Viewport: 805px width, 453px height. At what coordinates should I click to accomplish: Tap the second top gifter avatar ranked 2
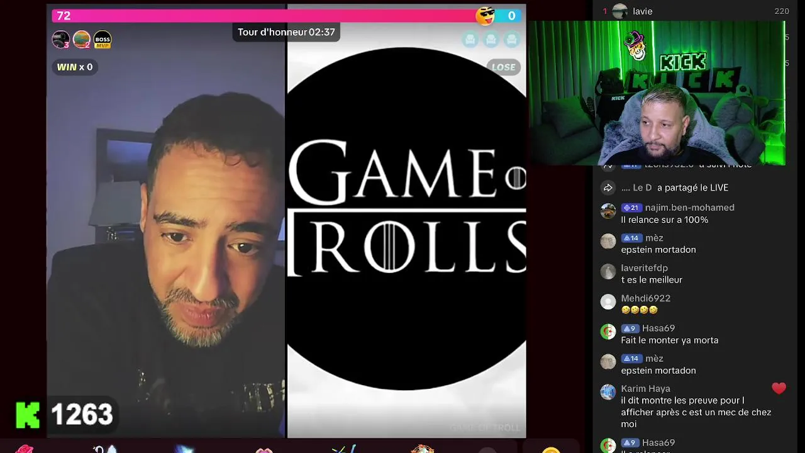pyautogui.click(x=82, y=40)
